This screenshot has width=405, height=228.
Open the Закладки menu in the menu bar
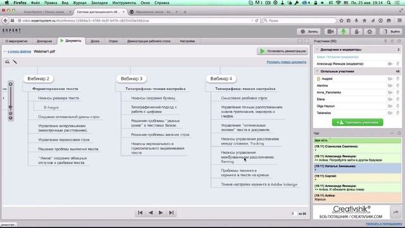99,3
